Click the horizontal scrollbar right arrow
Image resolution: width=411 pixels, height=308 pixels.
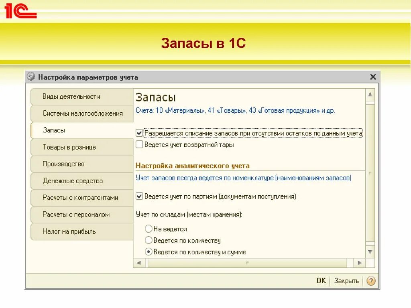coord(360,263)
